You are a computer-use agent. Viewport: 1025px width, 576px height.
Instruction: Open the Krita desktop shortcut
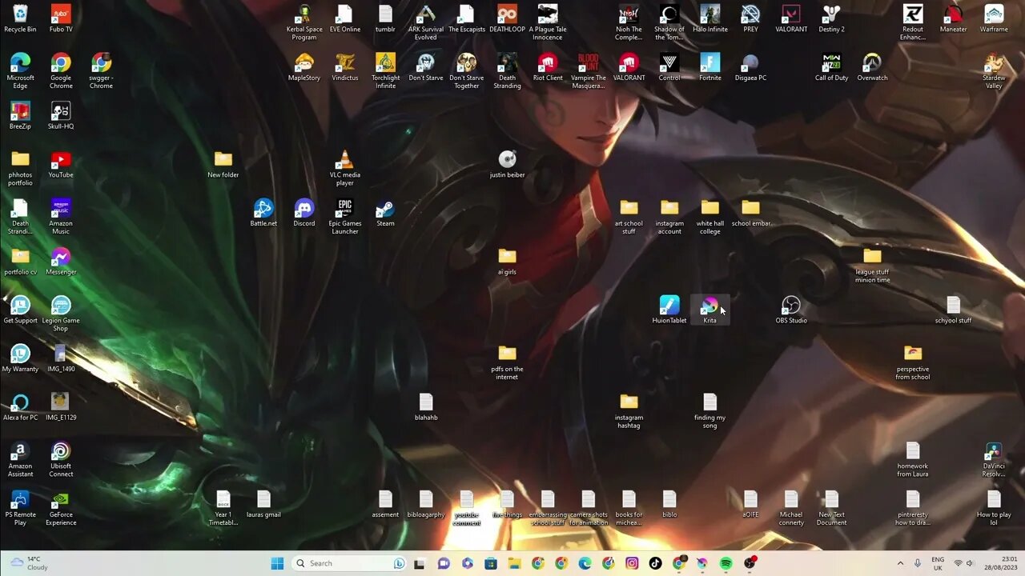click(709, 310)
